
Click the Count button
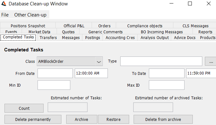(x=24, y=108)
